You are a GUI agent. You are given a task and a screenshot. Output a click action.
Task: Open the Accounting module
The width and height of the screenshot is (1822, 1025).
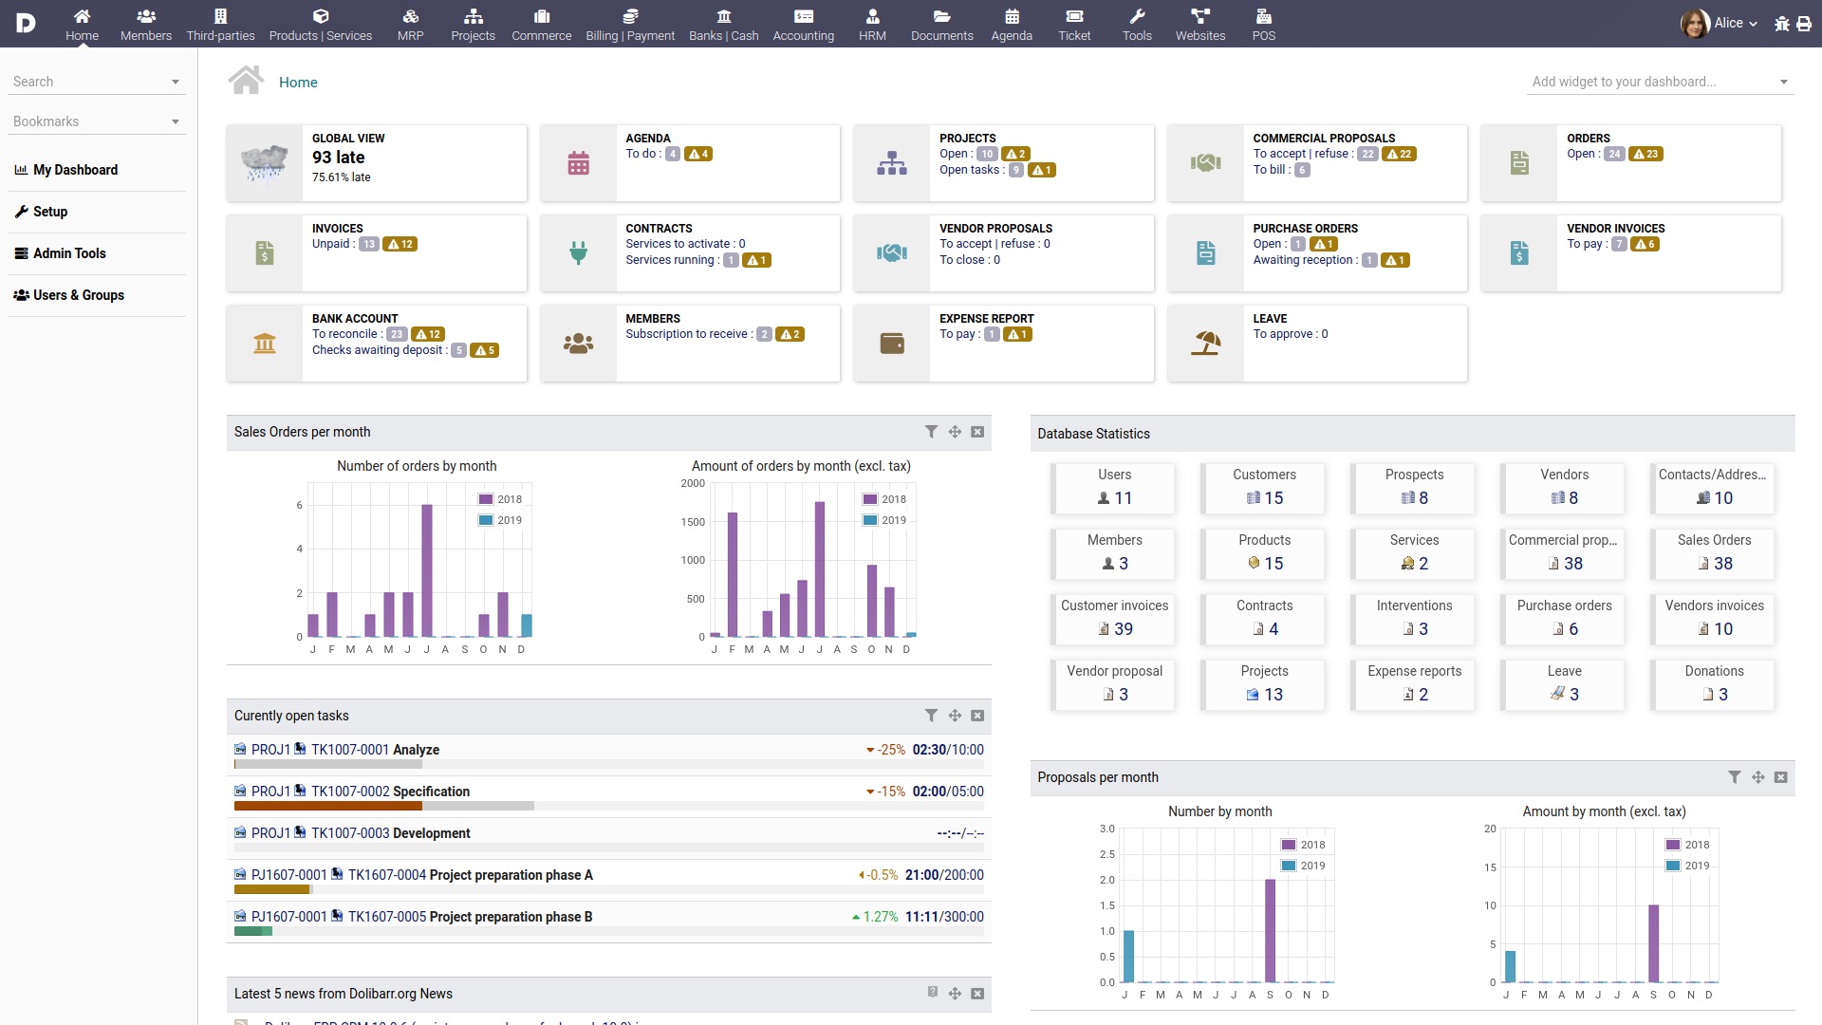pos(802,23)
